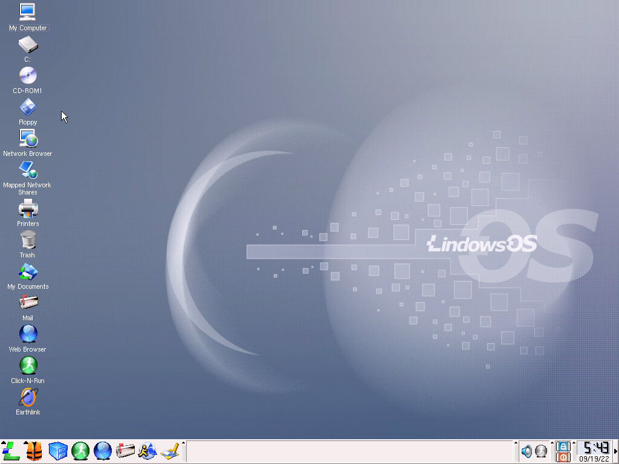Open Network Browser on the desktop
619x464 pixels.
[28, 139]
